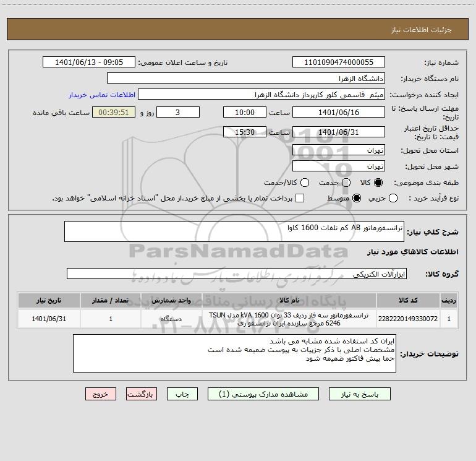Click کد کالا column header
This screenshot has height=461, width=476.
[x=408, y=300]
